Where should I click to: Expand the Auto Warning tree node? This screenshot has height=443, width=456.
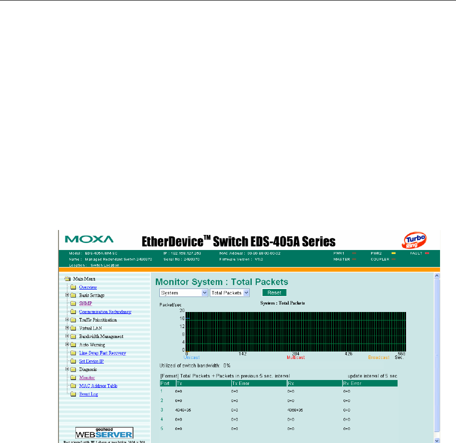[67, 344]
